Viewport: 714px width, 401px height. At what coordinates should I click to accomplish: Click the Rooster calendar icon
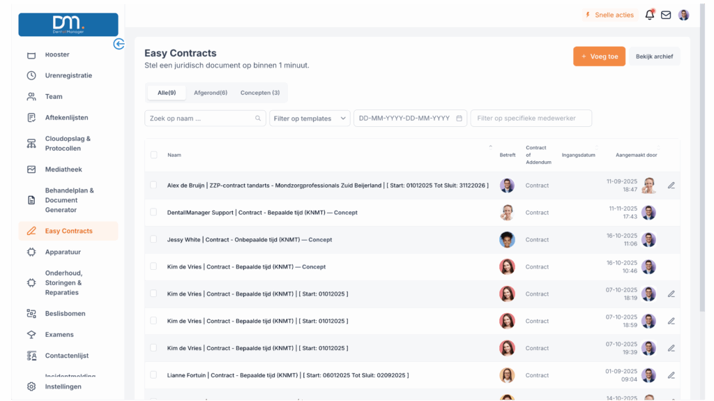(31, 54)
